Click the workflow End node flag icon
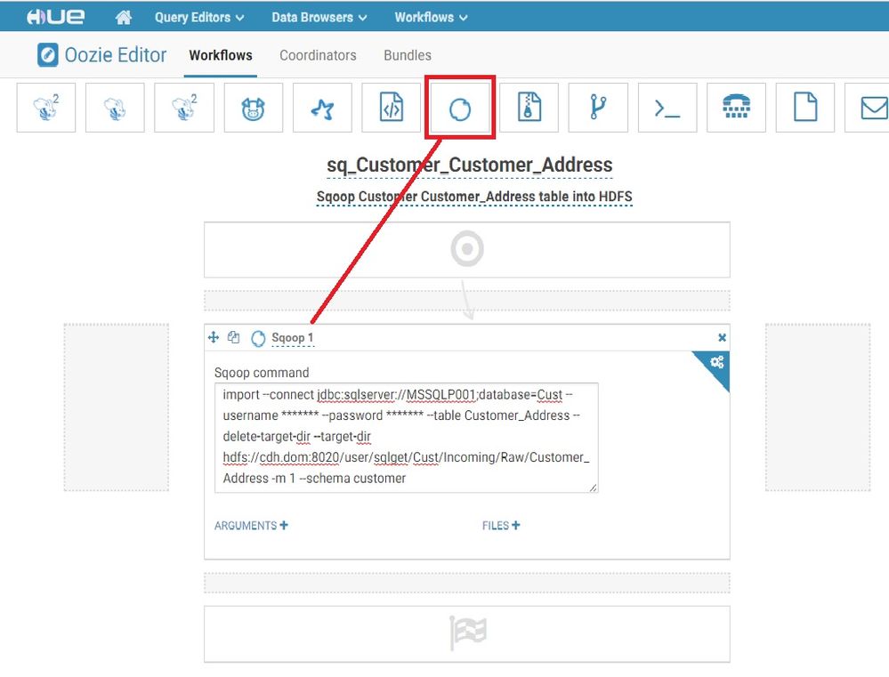The image size is (889, 677). tap(468, 633)
